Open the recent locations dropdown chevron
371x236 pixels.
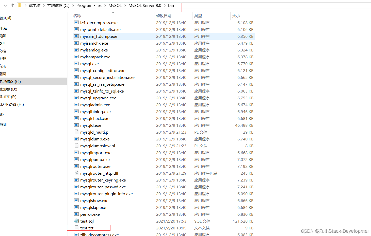(x=5, y=5)
